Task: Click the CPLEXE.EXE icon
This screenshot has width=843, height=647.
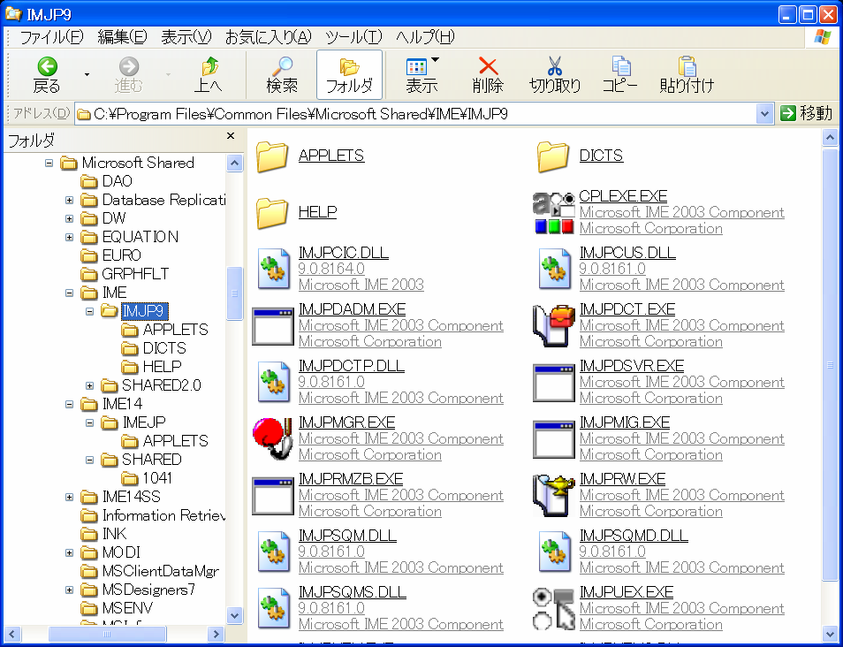Action: [553, 213]
